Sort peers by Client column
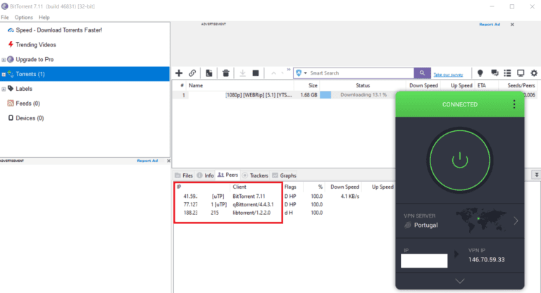Screen dimensions: 541x293 (x=240, y=187)
